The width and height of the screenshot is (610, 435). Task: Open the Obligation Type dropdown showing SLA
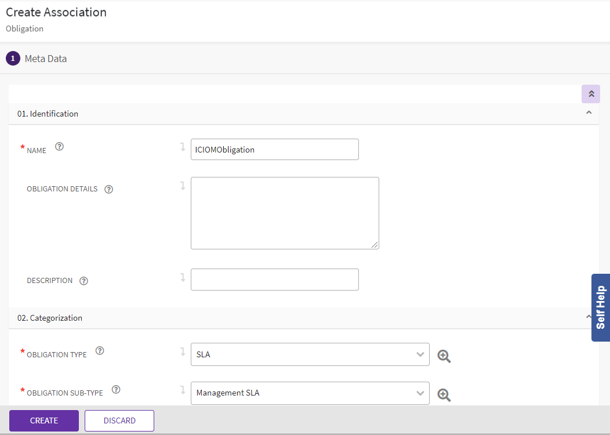(x=310, y=354)
